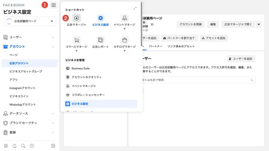Select 広告アカウント in sidebar

pos(30,63)
